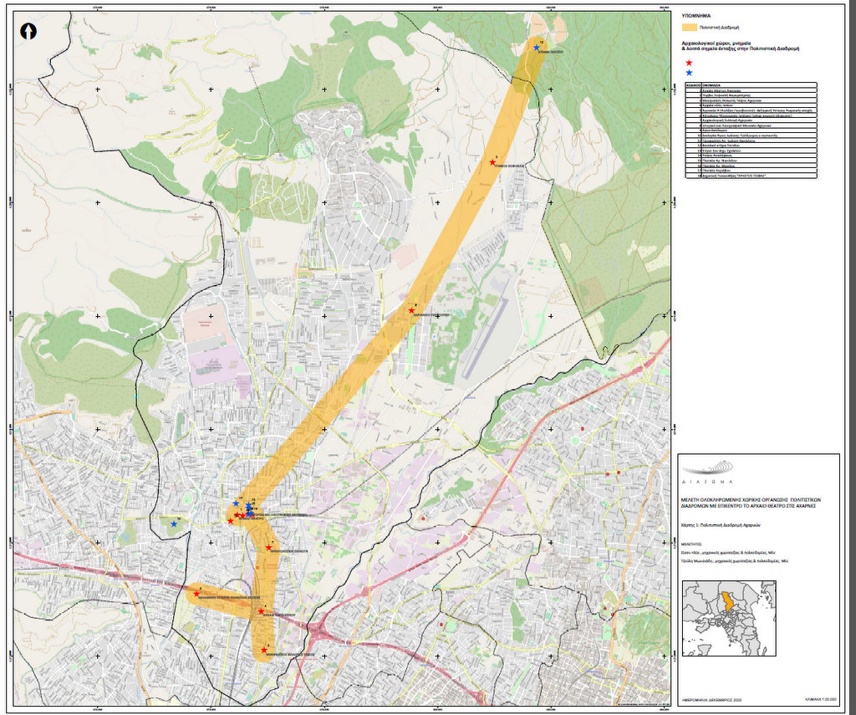Click the red star symbol in the legend
Viewport: 856px width, 715px height.
tap(688, 64)
